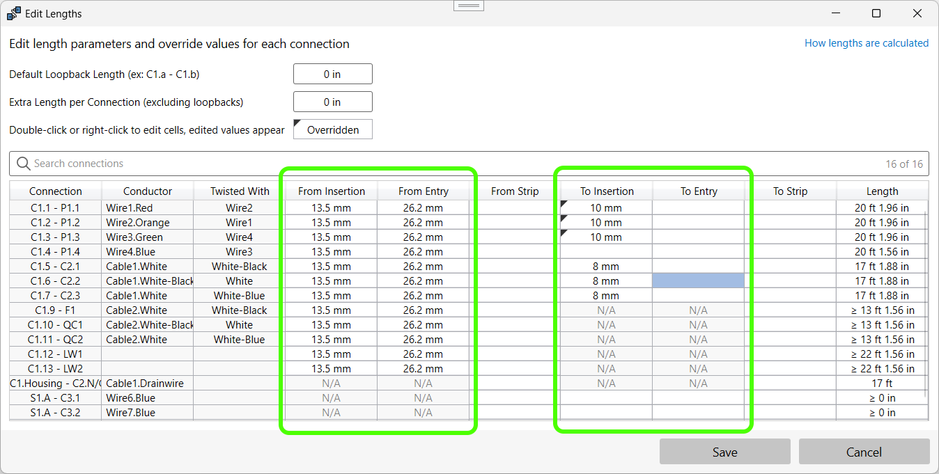
Task: Select the C1.9 - F1 connection cell
Action: point(56,310)
